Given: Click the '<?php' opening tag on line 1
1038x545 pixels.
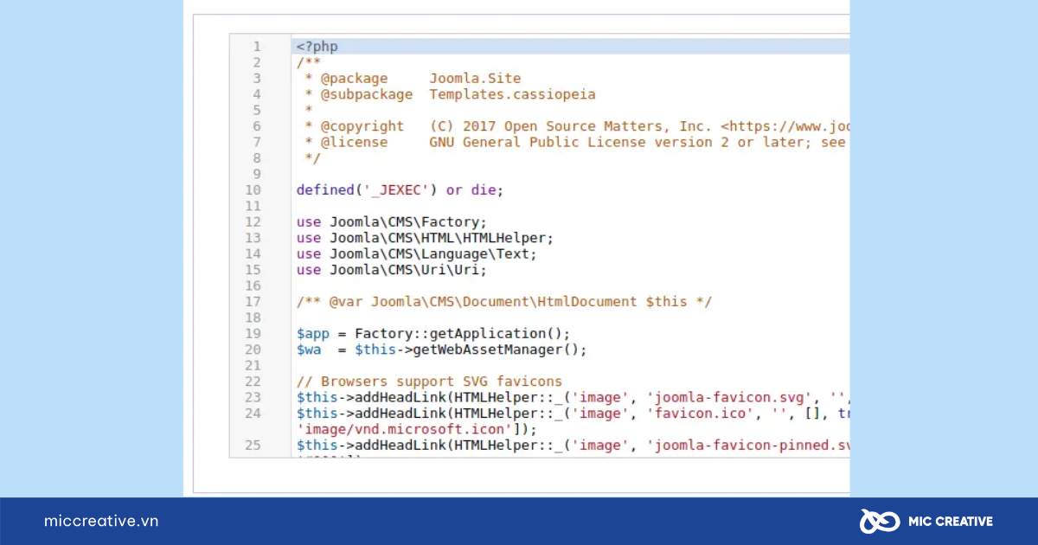Looking at the screenshot, I should coord(317,47).
